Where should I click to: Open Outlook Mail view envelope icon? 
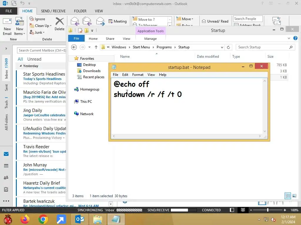click(6, 154)
